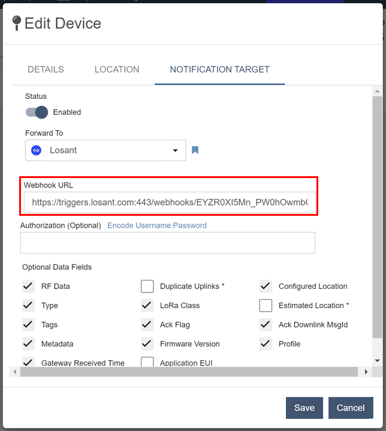The image size is (386, 431).
Task: Uncheck the Metadata checkbox
Action: pyautogui.click(x=28, y=344)
